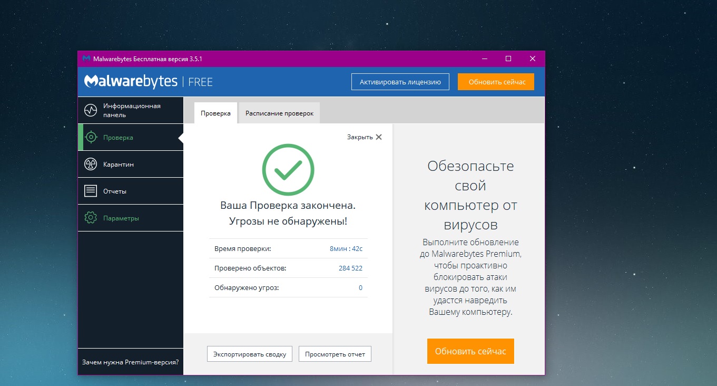
Task: Click the Malwarebytes FREE logo in header
Action: point(149,81)
